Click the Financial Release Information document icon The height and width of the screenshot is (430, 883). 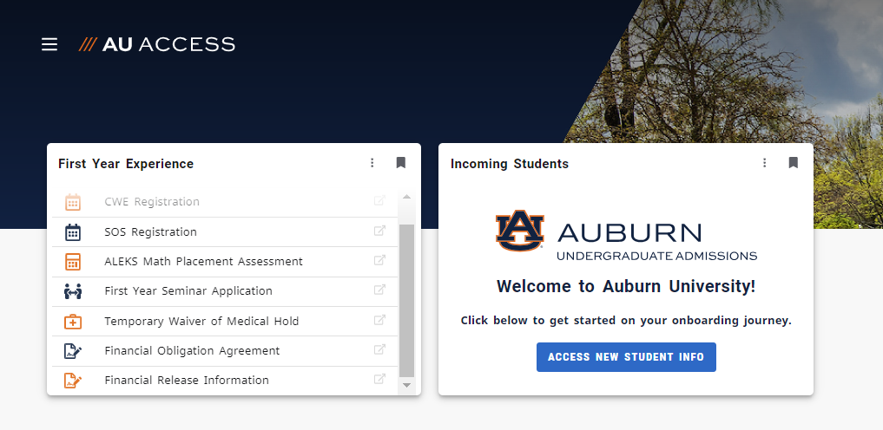point(73,381)
